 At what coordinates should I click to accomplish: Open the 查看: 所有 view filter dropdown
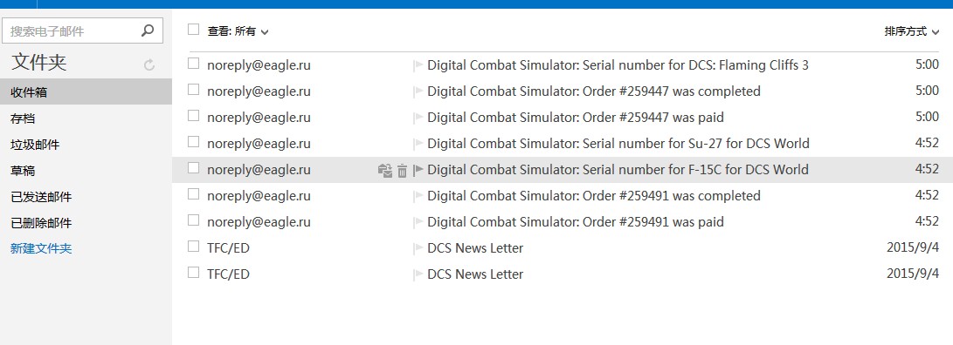[238, 31]
